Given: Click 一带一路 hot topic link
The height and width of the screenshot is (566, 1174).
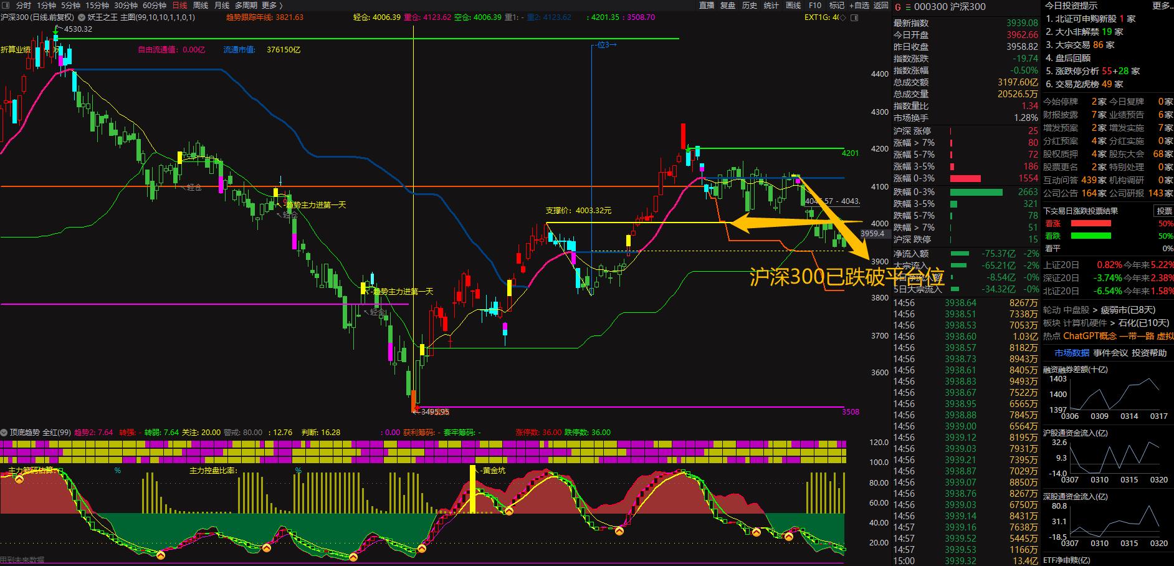Looking at the screenshot, I should click(x=1137, y=336).
